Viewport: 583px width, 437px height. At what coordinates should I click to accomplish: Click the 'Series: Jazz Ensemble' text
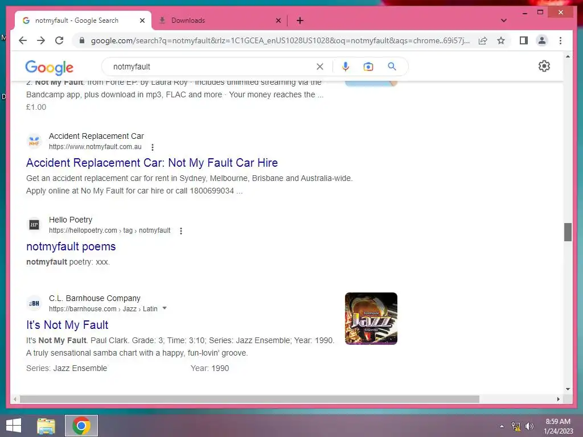point(67,368)
